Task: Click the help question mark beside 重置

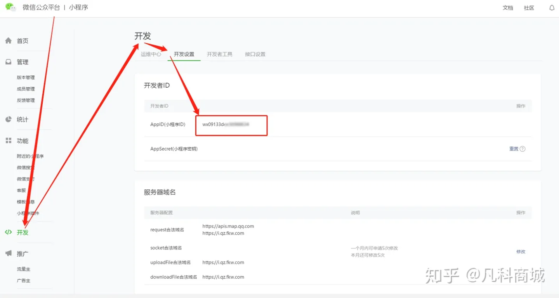Action: click(523, 149)
